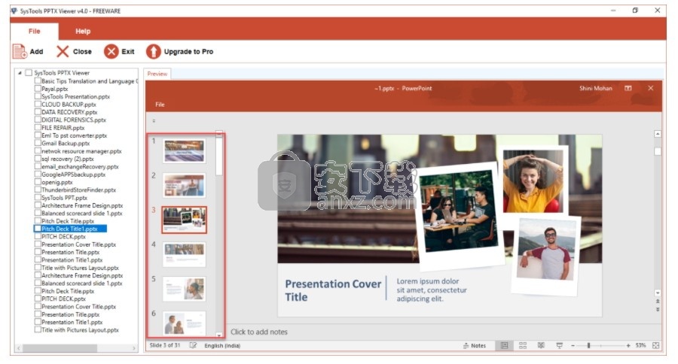This screenshot has height=364, width=678.
Task: Click the thumbnail pane scroll down arrow
Action: 219,335
